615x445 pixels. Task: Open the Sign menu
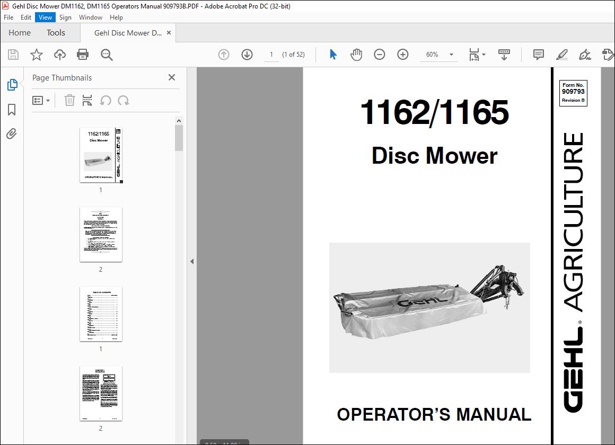click(x=65, y=17)
